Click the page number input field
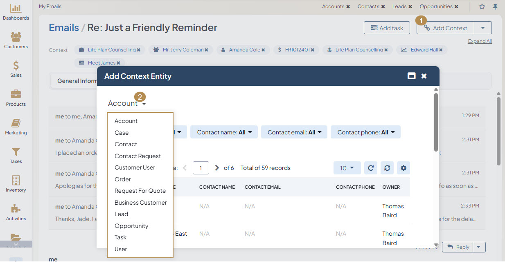Image resolution: width=505 pixels, height=270 pixels. tap(201, 168)
